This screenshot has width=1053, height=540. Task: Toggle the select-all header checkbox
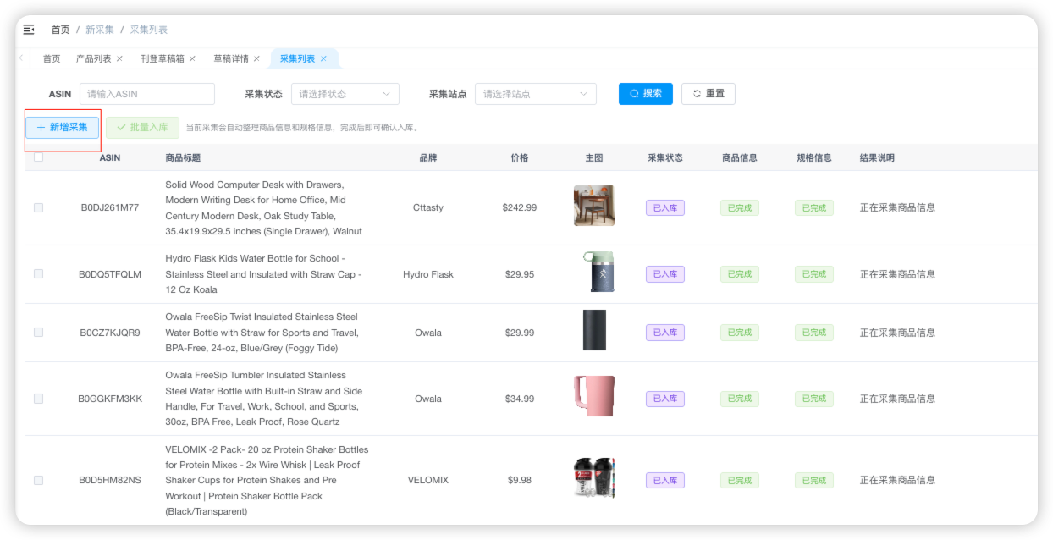pos(38,157)
